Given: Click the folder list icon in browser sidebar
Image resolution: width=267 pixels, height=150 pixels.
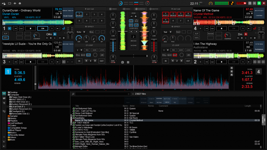Looking at the screenshot, I should [x=4, y=98].
